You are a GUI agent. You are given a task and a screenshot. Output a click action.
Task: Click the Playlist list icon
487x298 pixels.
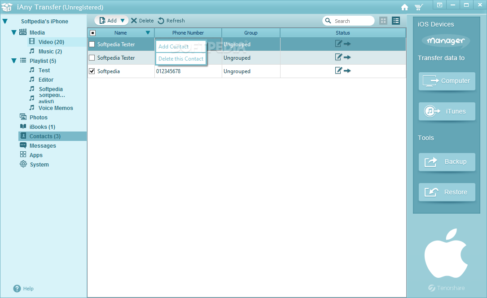[23, 60]
